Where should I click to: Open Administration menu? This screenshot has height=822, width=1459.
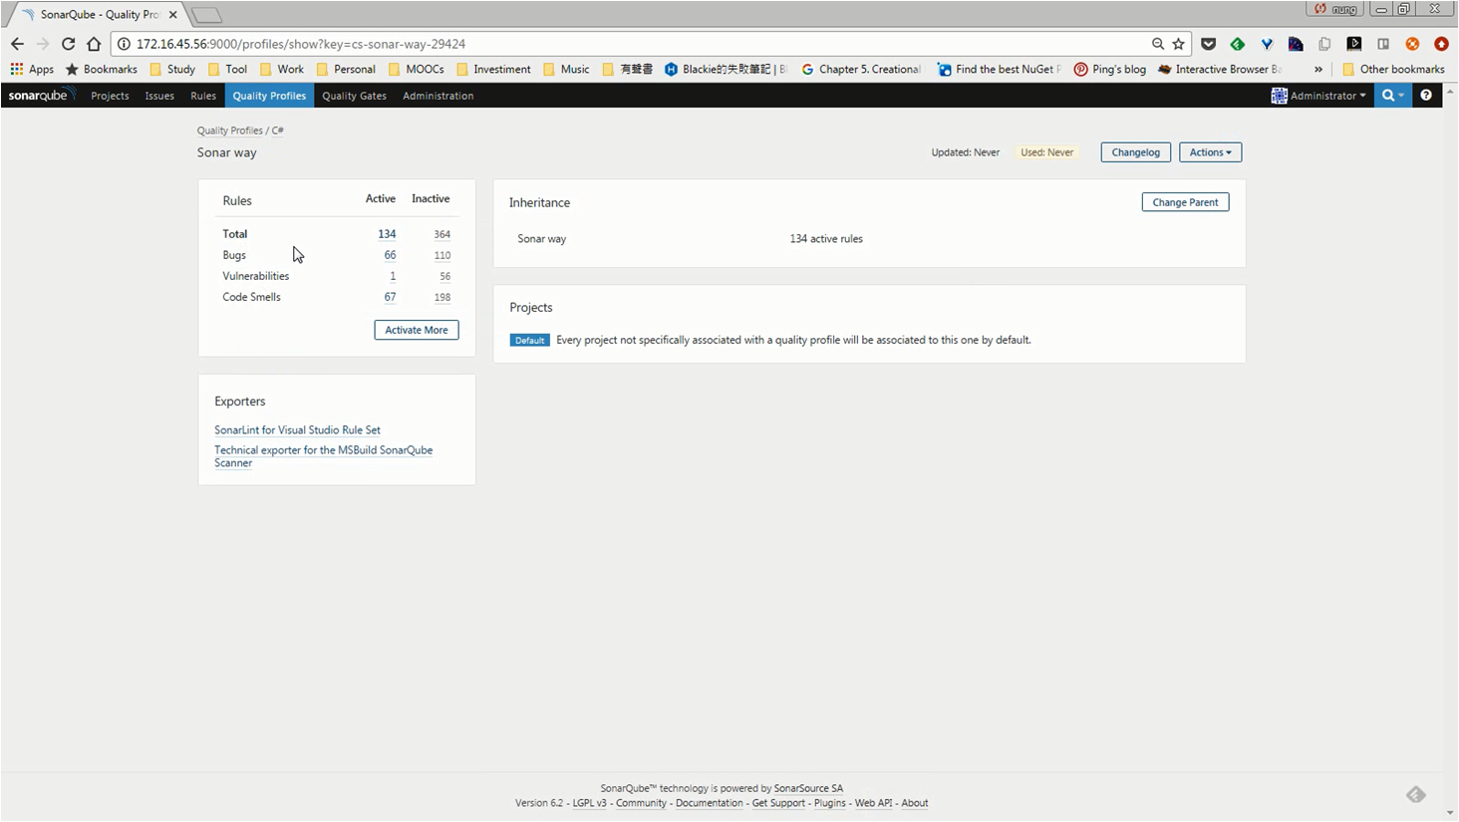coord(438,96)
